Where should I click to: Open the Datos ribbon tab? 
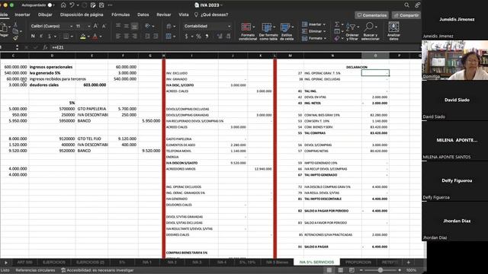click(143, 14)
